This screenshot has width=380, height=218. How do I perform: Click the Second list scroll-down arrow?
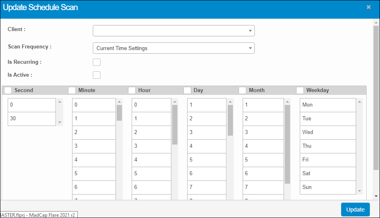tap(60, 122)
